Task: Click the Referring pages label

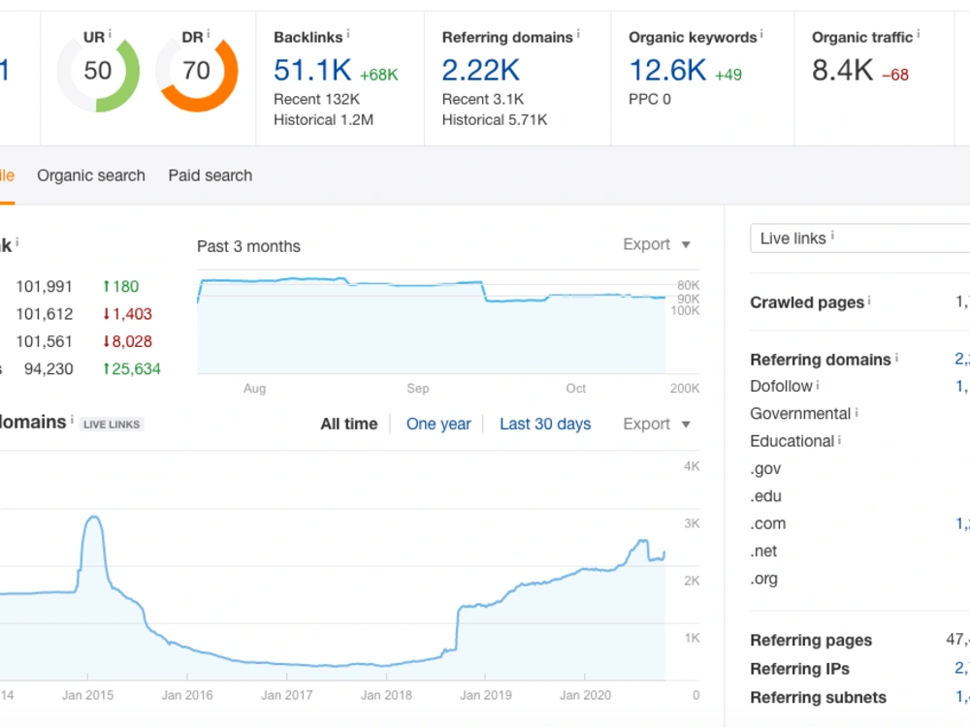Action: click(x=811, y=641)
